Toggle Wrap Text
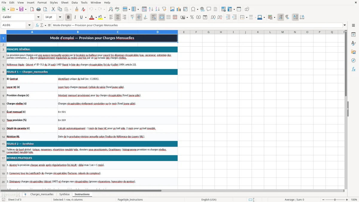This screenshot has width=359, height=202. pyautogui.click(x=153, y=17)
